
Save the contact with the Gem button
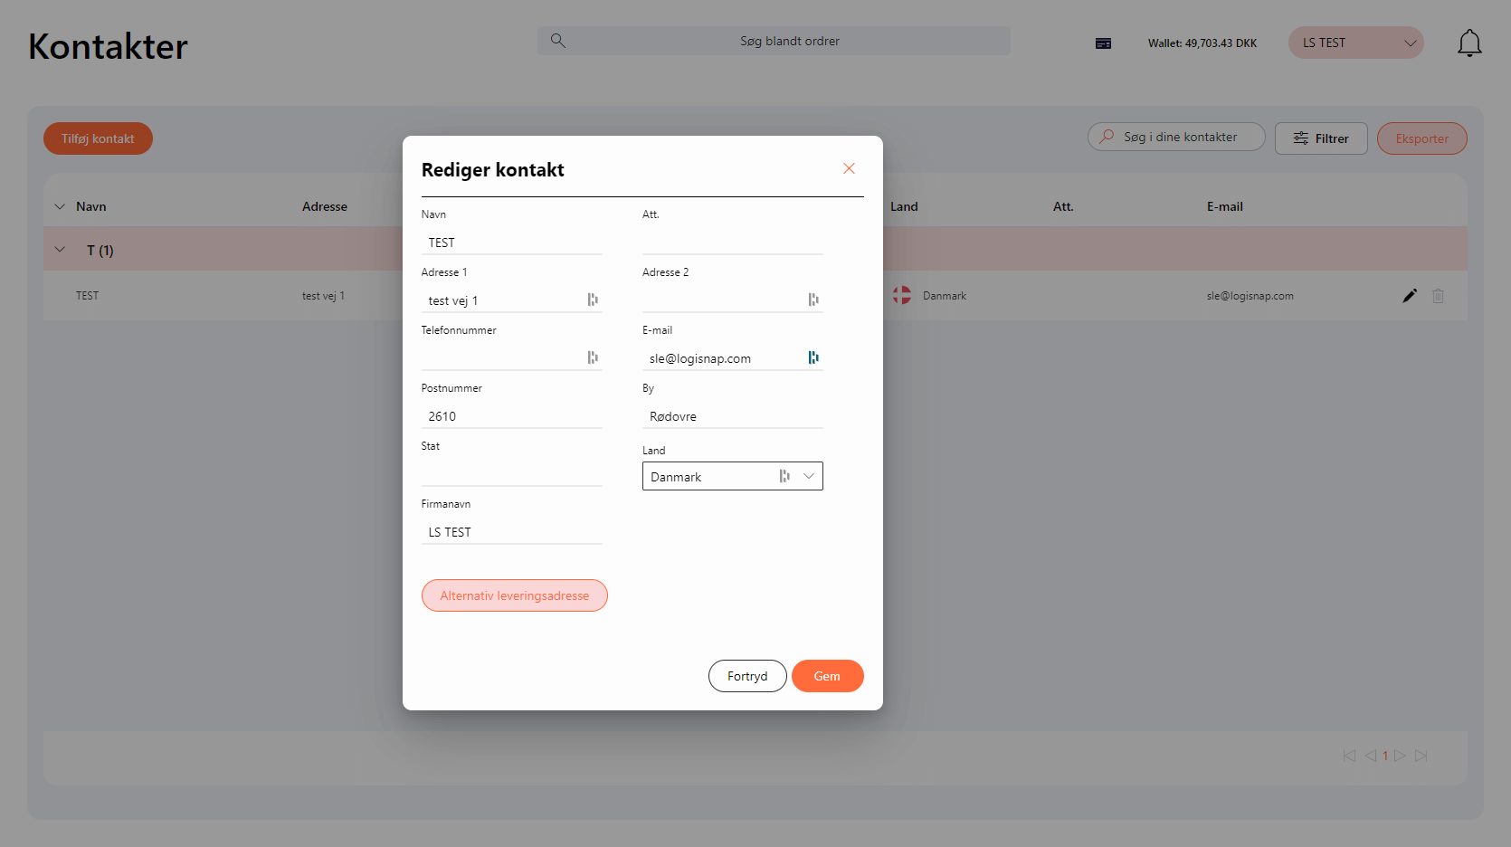827,676
